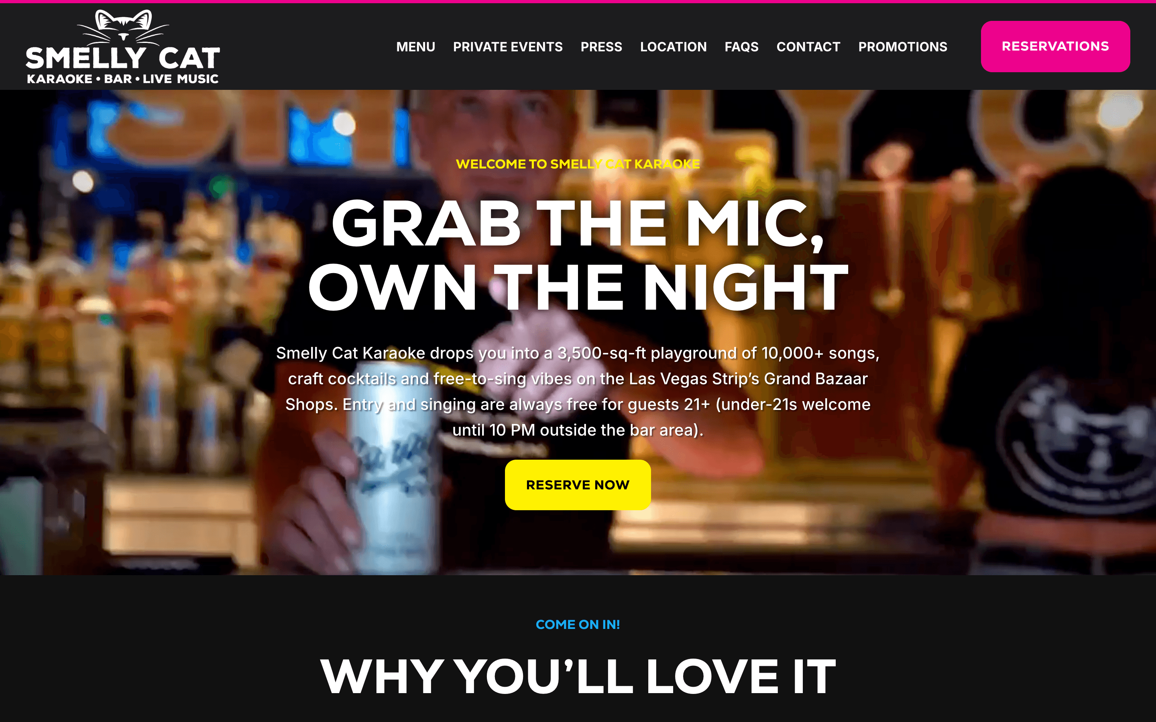Click the Why You'll Love It heading
1156x722 pixels.
pos(578,676)
